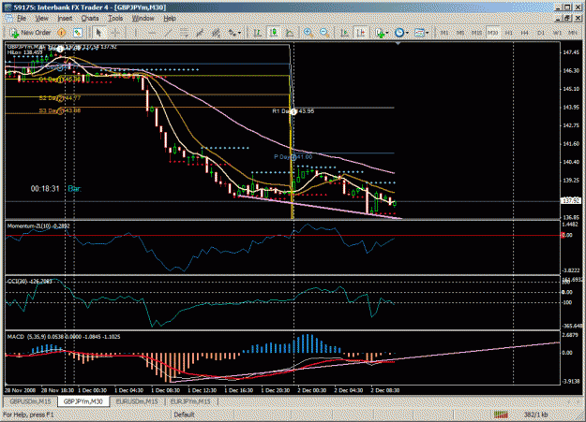This screenshot has height=422, width=586.
Task: Click the S2 Day pivot label
Action: tap(60, 98)
